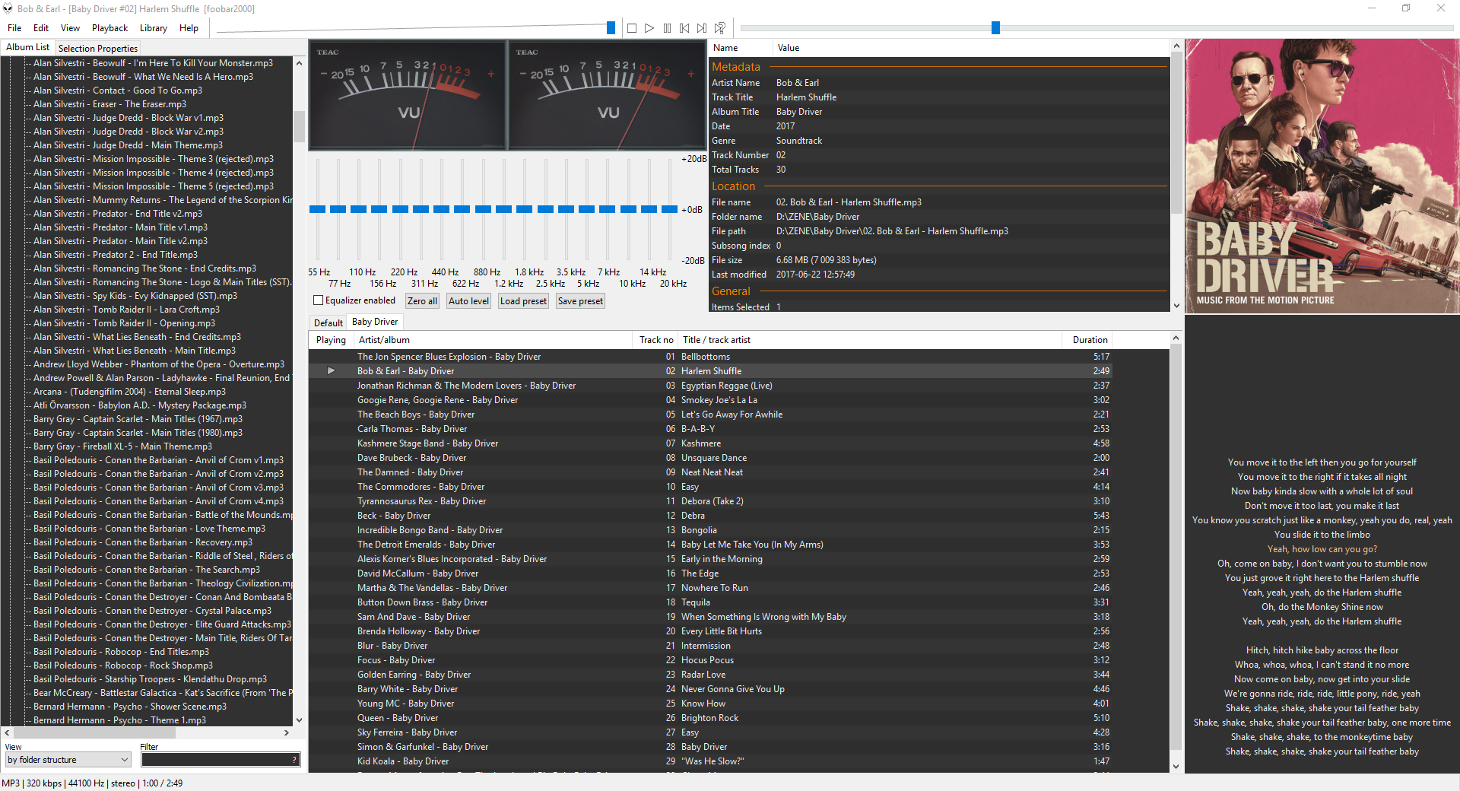Viewport: 1460px width, 791px height.
Task: Click the playlist scroll-up arrow
Action: point(1176,338)
